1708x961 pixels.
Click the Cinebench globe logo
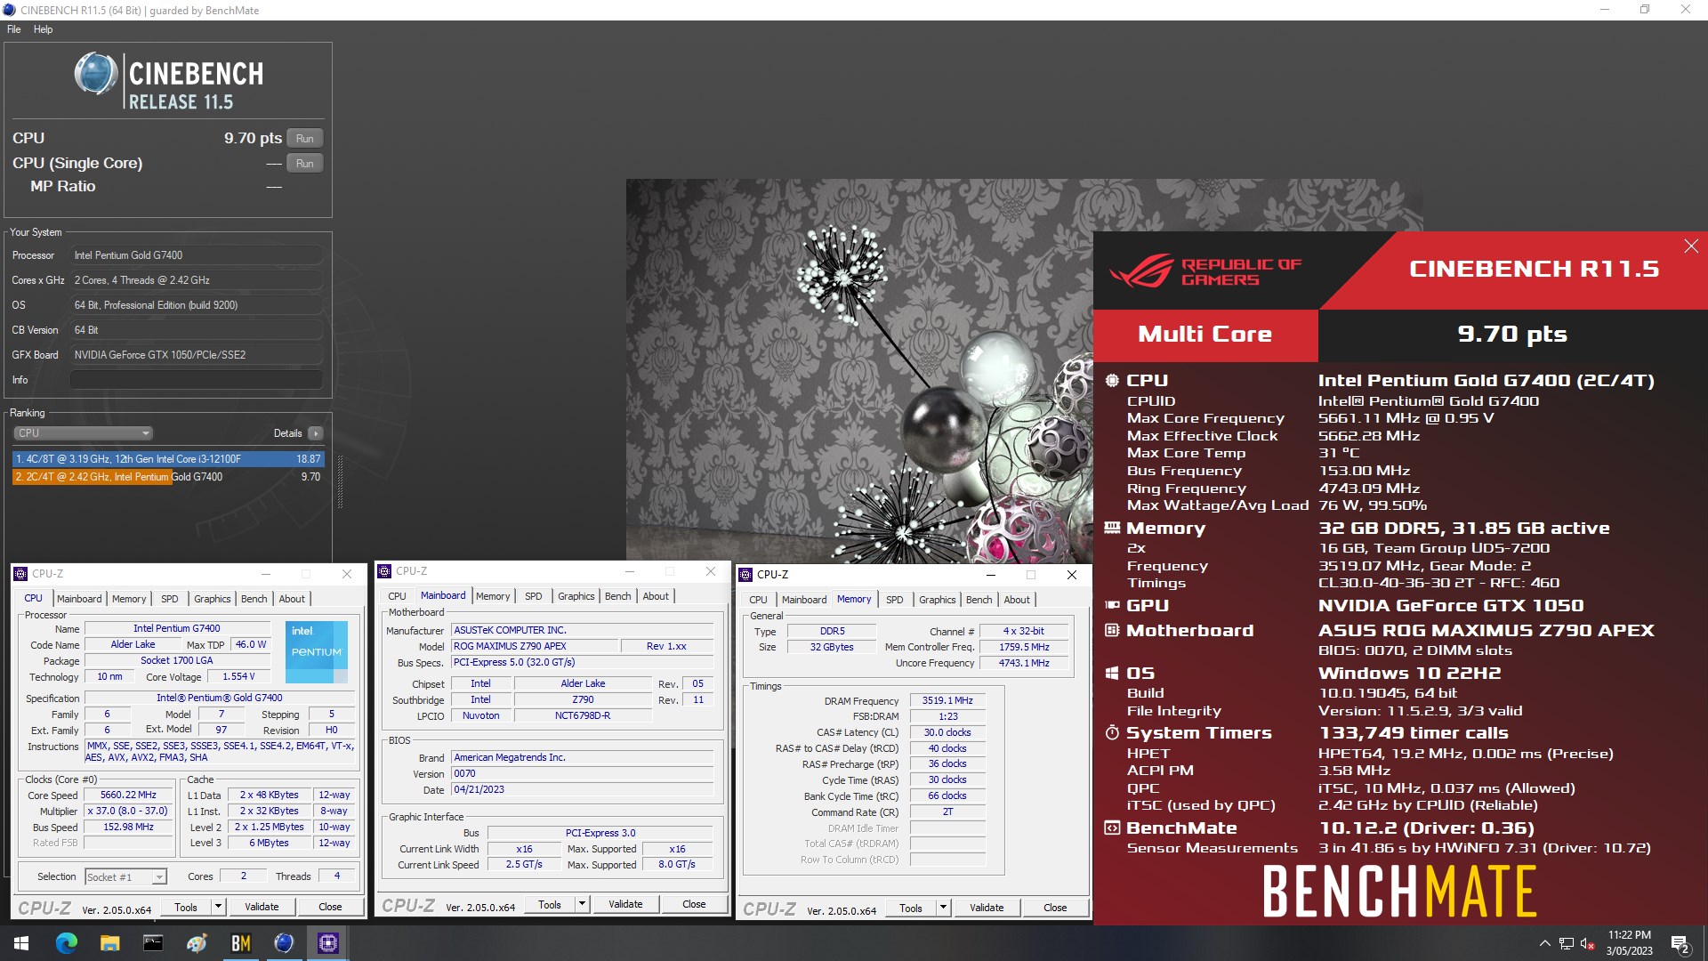pyautogui.click(x=95, y=74)
